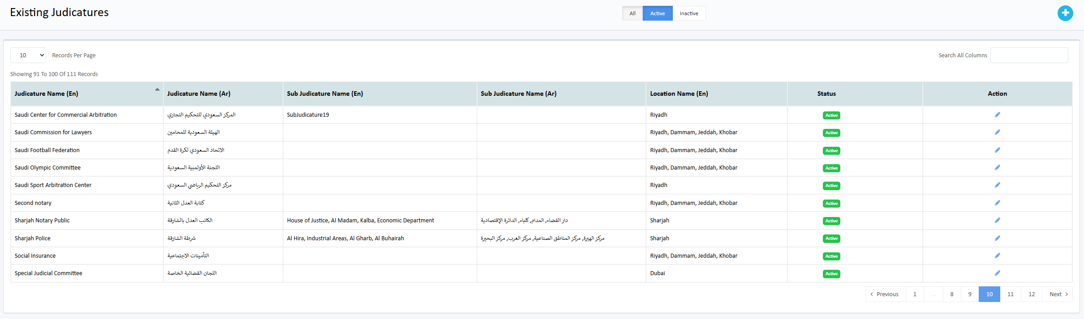Image resolution: width=1084 pixels, height=319 pixels.
Task: Click Active badge for Sharjah Police
Action: (x=831, y=238)
